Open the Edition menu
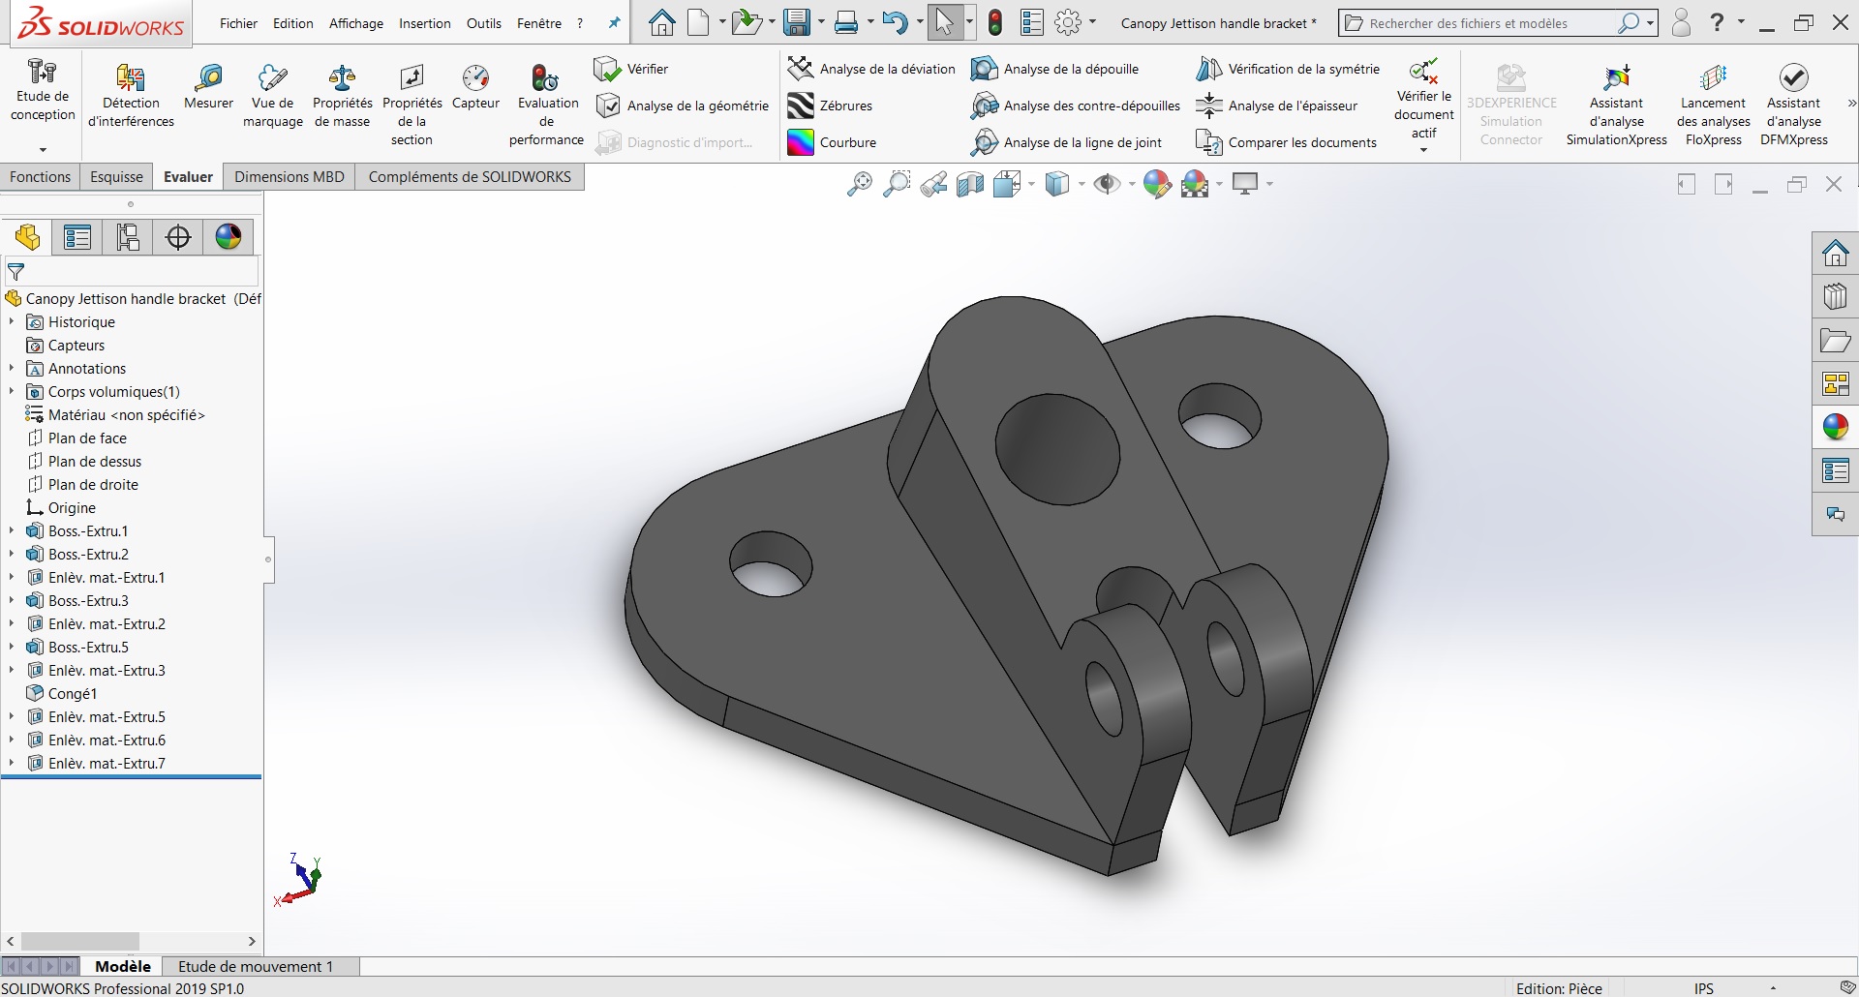This screenshot has width=1859, height=997. point(292,23)
